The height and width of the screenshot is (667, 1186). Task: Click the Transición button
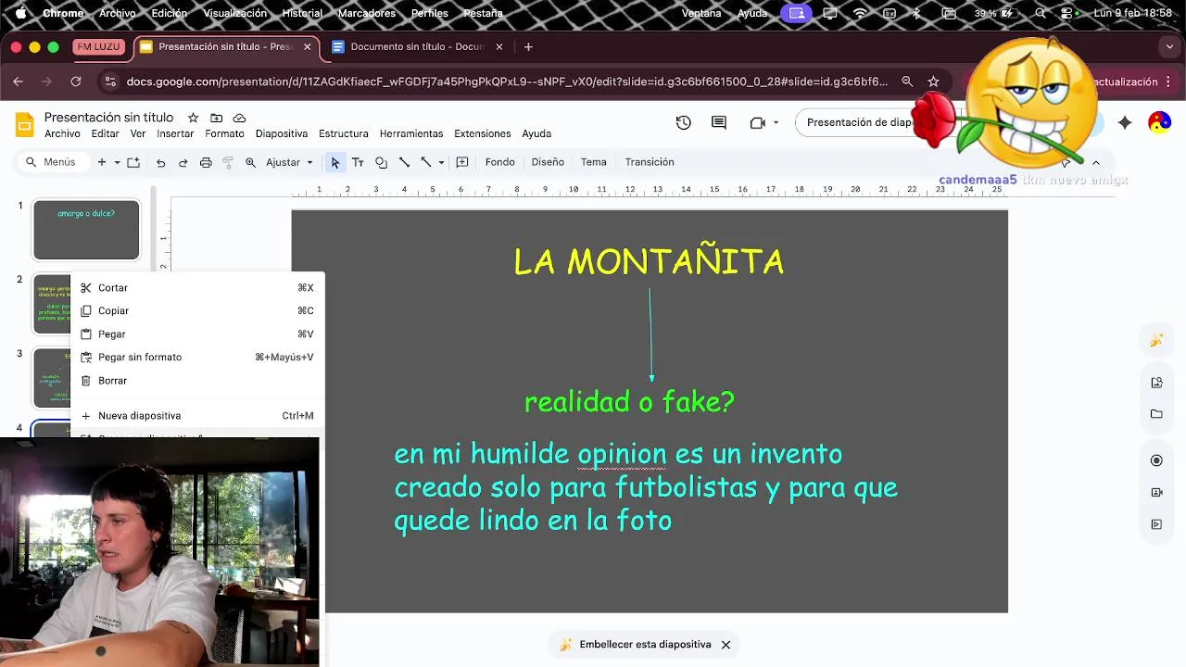pyautogui.click(x=650, y=162)
